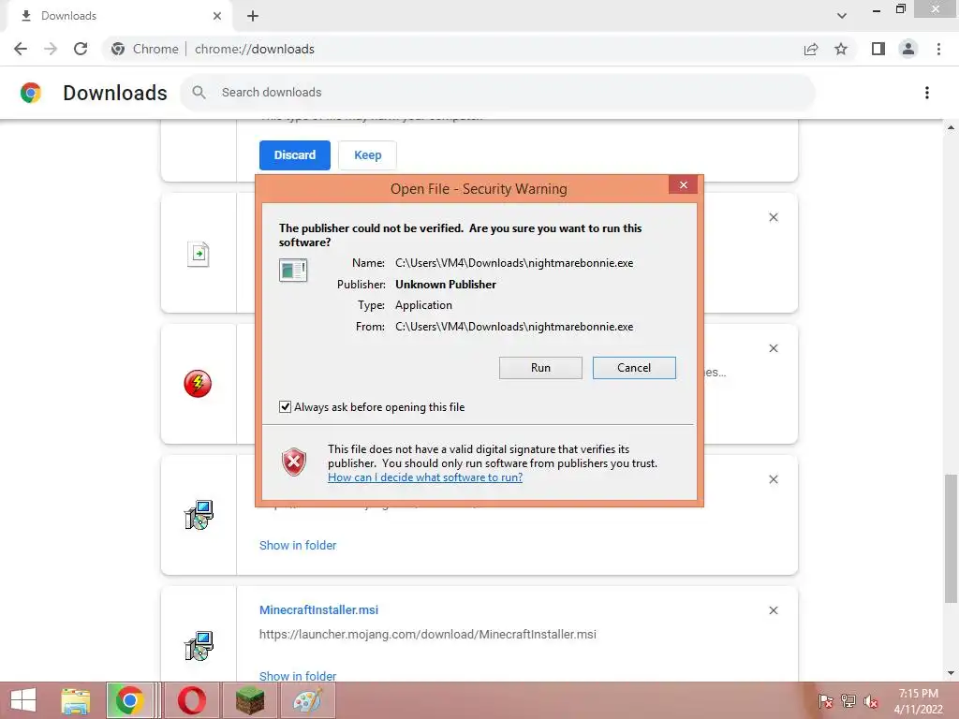Close the Downloads tab
Image resolution: width=959 pixels, height=719 pixels.
[x=217, y=16]
